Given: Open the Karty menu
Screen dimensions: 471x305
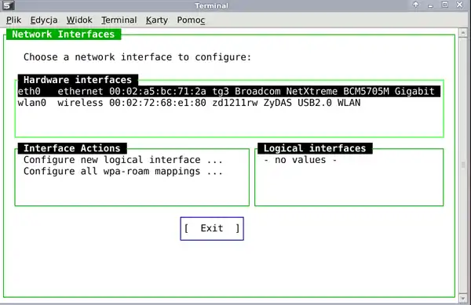Looking at the screenshot, I should click(x=157, y=20).
